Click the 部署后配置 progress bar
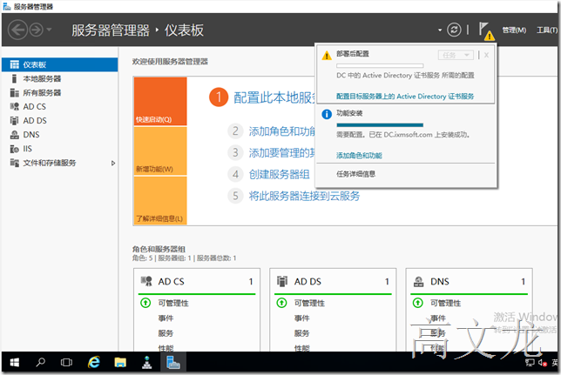 380,66
